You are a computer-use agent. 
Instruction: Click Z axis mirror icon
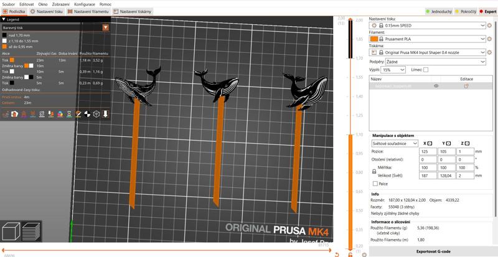(x=467, y=144)
